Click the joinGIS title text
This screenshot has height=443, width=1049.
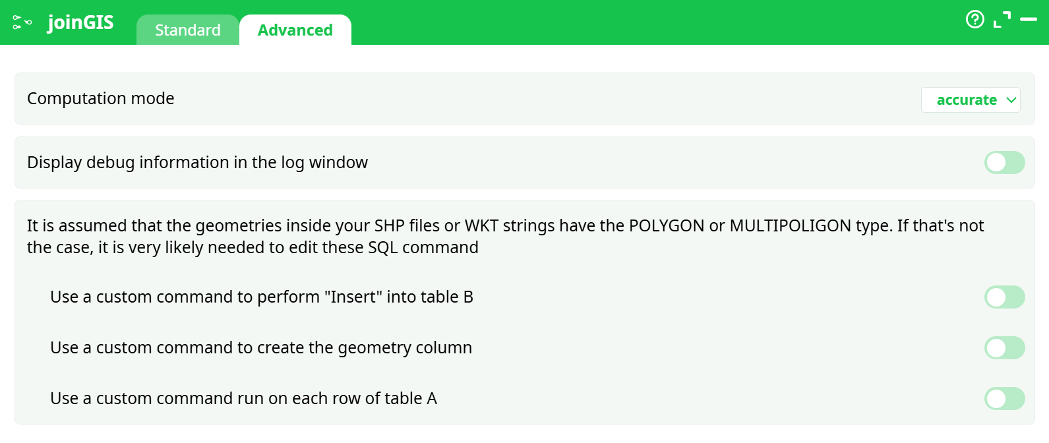point(80,22)
